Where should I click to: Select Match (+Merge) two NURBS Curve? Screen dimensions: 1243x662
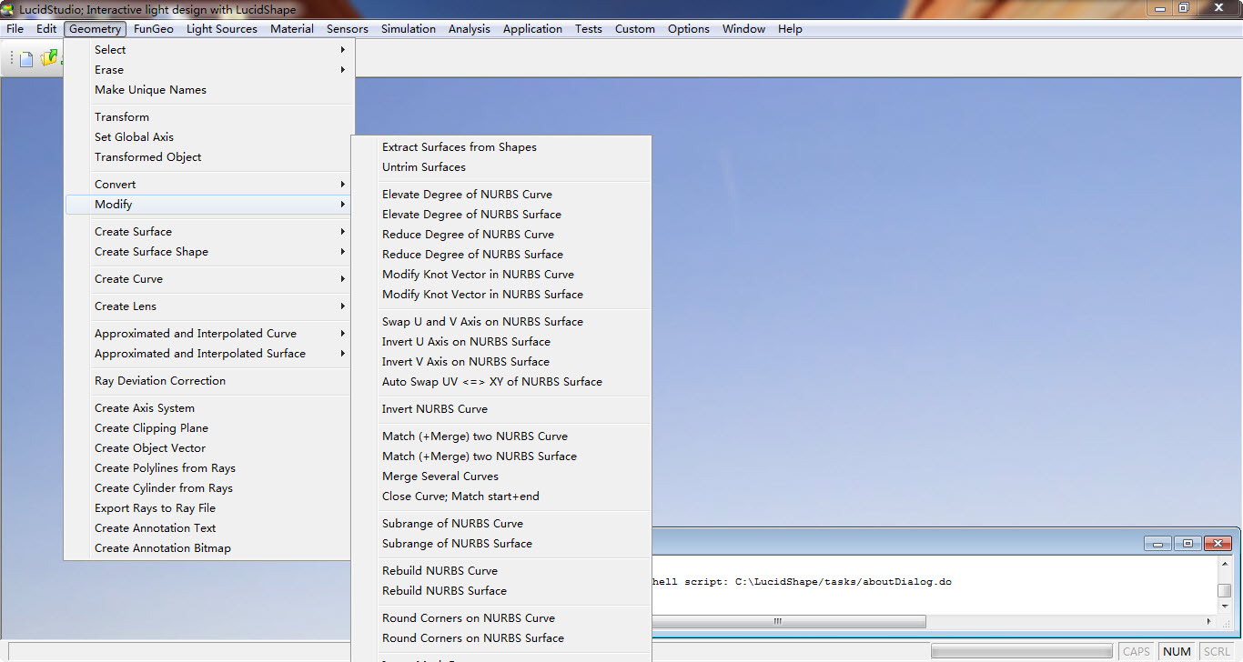[501, 436]
